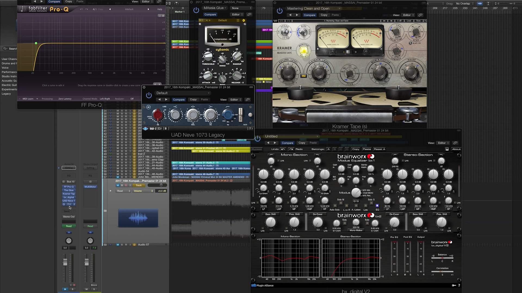Adjust premaster track header volume slider

tap(157, 185)
